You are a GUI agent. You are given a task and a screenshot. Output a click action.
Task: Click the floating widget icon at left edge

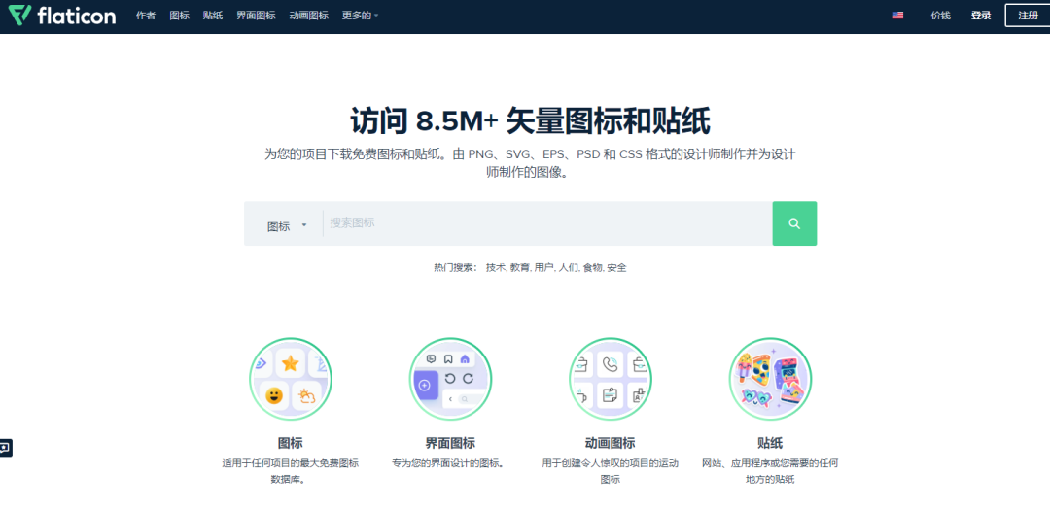pyautogui.click(x=6, y=448)
